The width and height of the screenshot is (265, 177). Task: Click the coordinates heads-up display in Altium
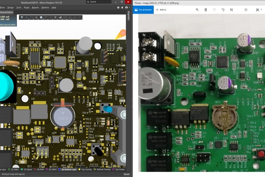click(x=8, y=21)
